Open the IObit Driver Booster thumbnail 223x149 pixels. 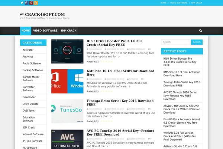[x=67, y=51]
